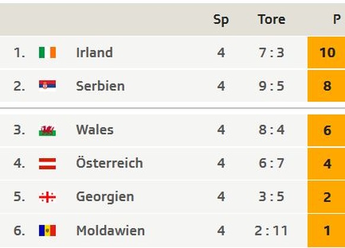345x248 pixels.
Task: Click Wales's 8 : 4 goals value
Action: click(271, 130)
